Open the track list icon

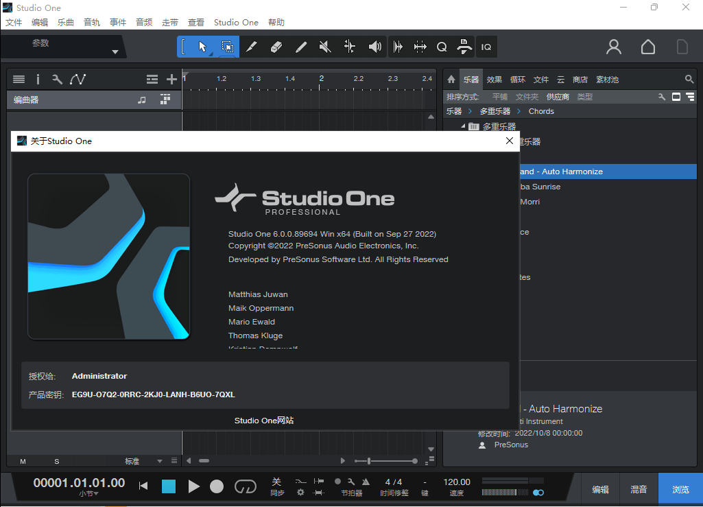(19, 80)
